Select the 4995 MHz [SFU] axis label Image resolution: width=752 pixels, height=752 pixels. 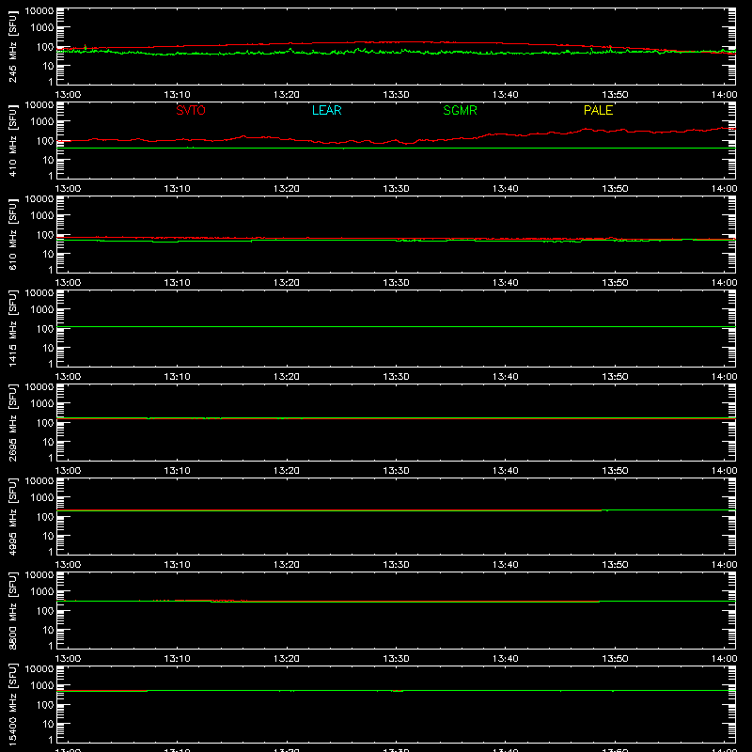12,517
